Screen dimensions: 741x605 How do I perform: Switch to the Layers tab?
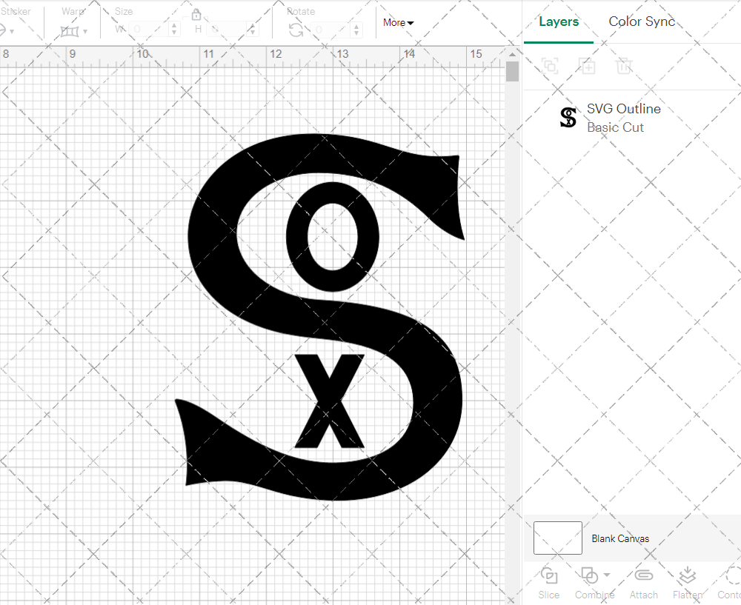[559, 21]
